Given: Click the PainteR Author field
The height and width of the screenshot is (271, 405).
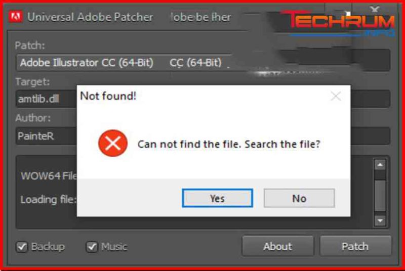Looking at the screenshot, I should [x=47, y=136].
